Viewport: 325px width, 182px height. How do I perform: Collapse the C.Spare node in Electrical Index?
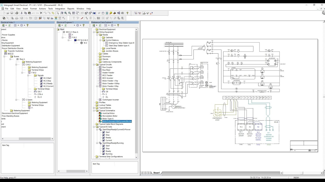click(x=16, y=100)
